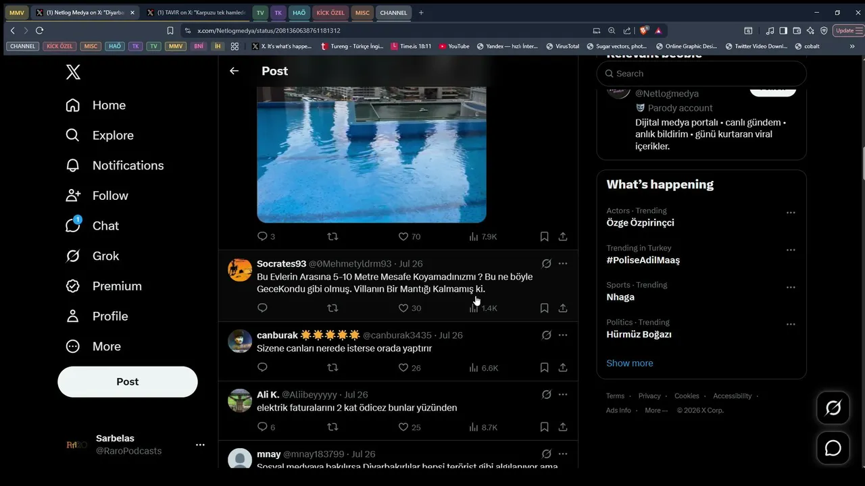Open Brave Shields lion icon
Screen dimensions: 865x486
tap(644, 30)
